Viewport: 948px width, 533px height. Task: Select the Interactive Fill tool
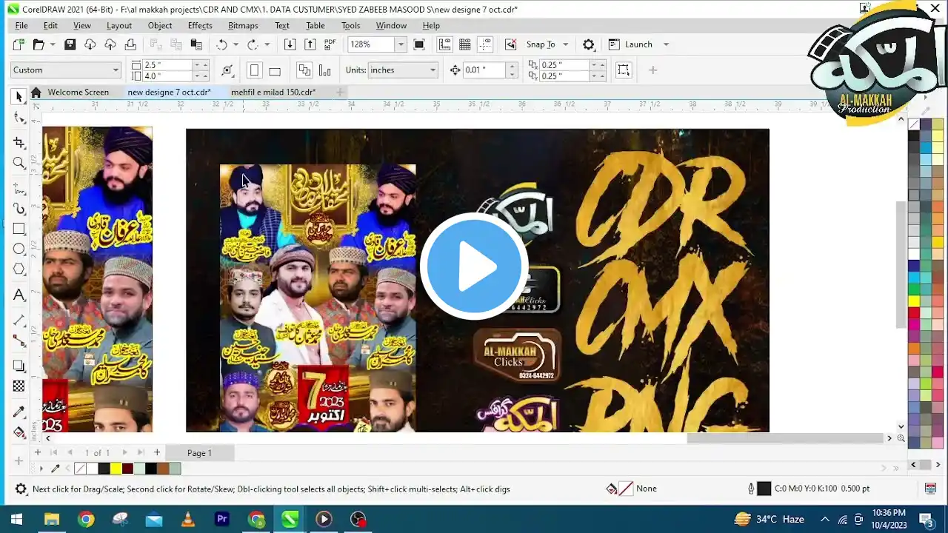(19, 432)
